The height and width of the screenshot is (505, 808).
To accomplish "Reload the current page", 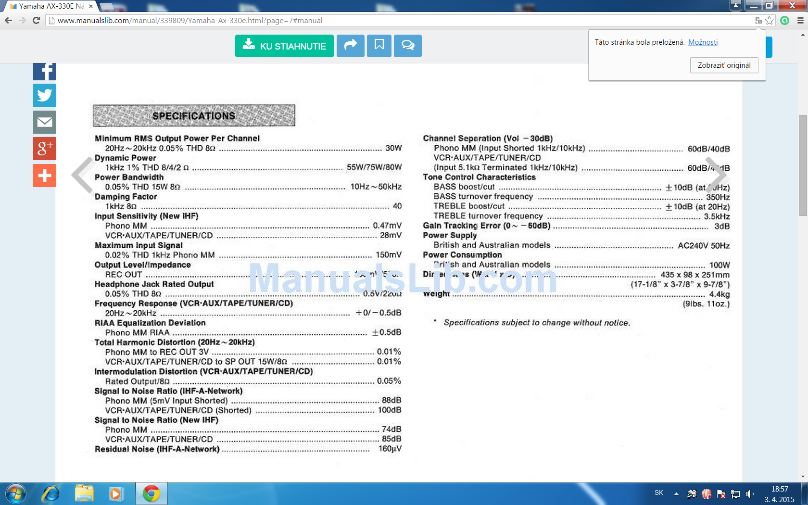I will [36, 21].
